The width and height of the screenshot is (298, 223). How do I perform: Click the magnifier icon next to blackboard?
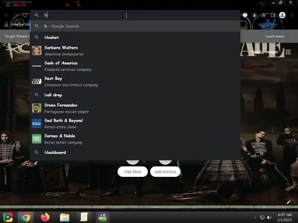pyautogui.click(x=36, y=152)
